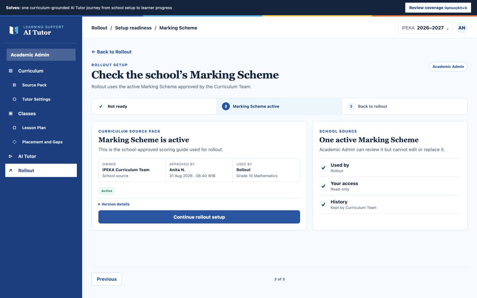477x298 pixels.
Task: Open the IPEKA 2026–2027 year dropdown
Action: point(425,28)
